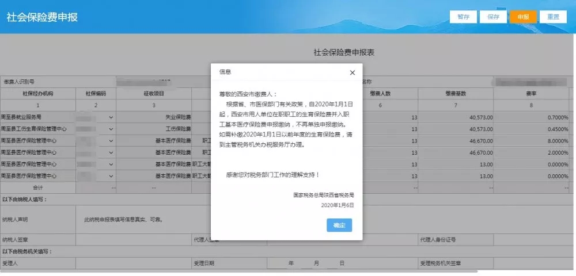Open 社保编码 dropdown in the 8.0000% rate row
Image resolution: width=576 pixels, height=276 pixels.
coord(111,141)
